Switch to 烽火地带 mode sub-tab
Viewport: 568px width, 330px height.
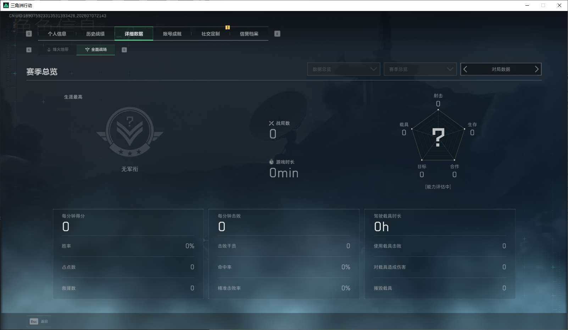pos(57,50)
